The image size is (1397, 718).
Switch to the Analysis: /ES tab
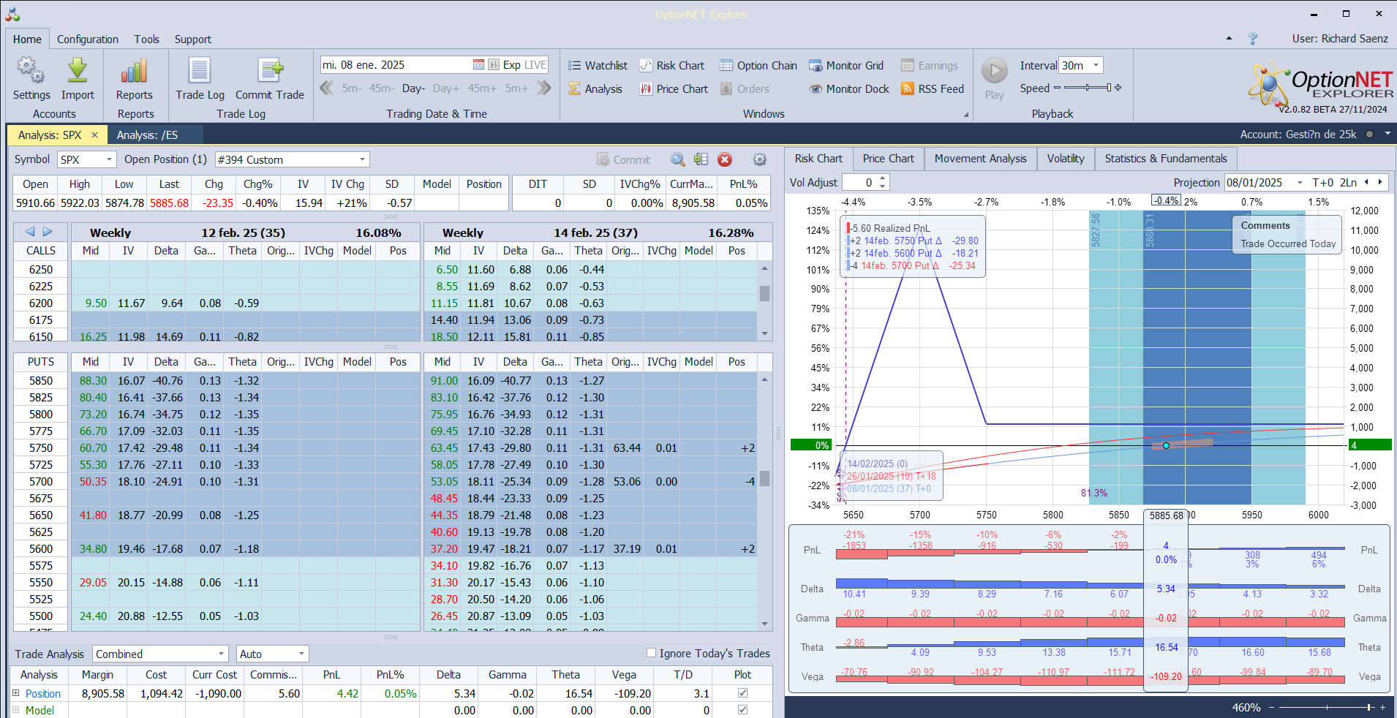pyautogui.click(x=147, y=135)
